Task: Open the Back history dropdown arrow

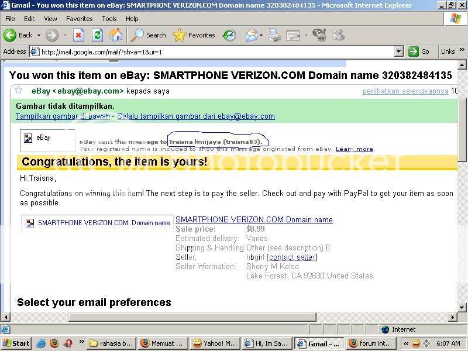Action: point(39,35)
